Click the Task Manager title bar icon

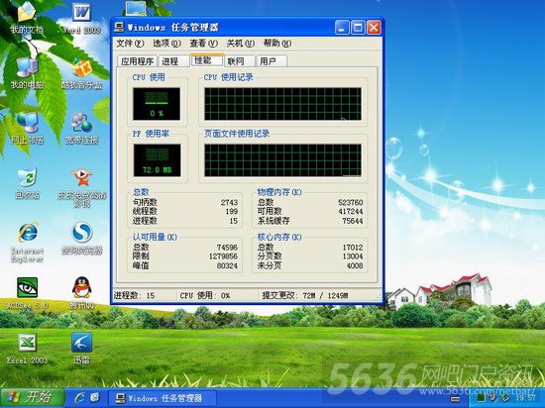[119, 27]
